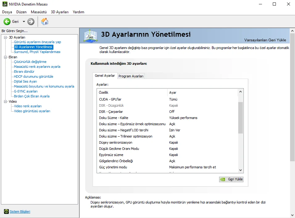
Task: Select the Genel Ayarlar tab
Action: (105, 76)
